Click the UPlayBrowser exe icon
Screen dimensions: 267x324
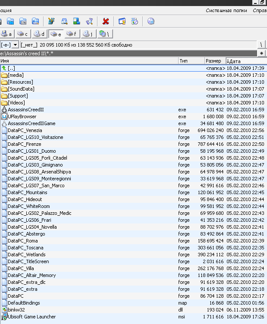4,116
